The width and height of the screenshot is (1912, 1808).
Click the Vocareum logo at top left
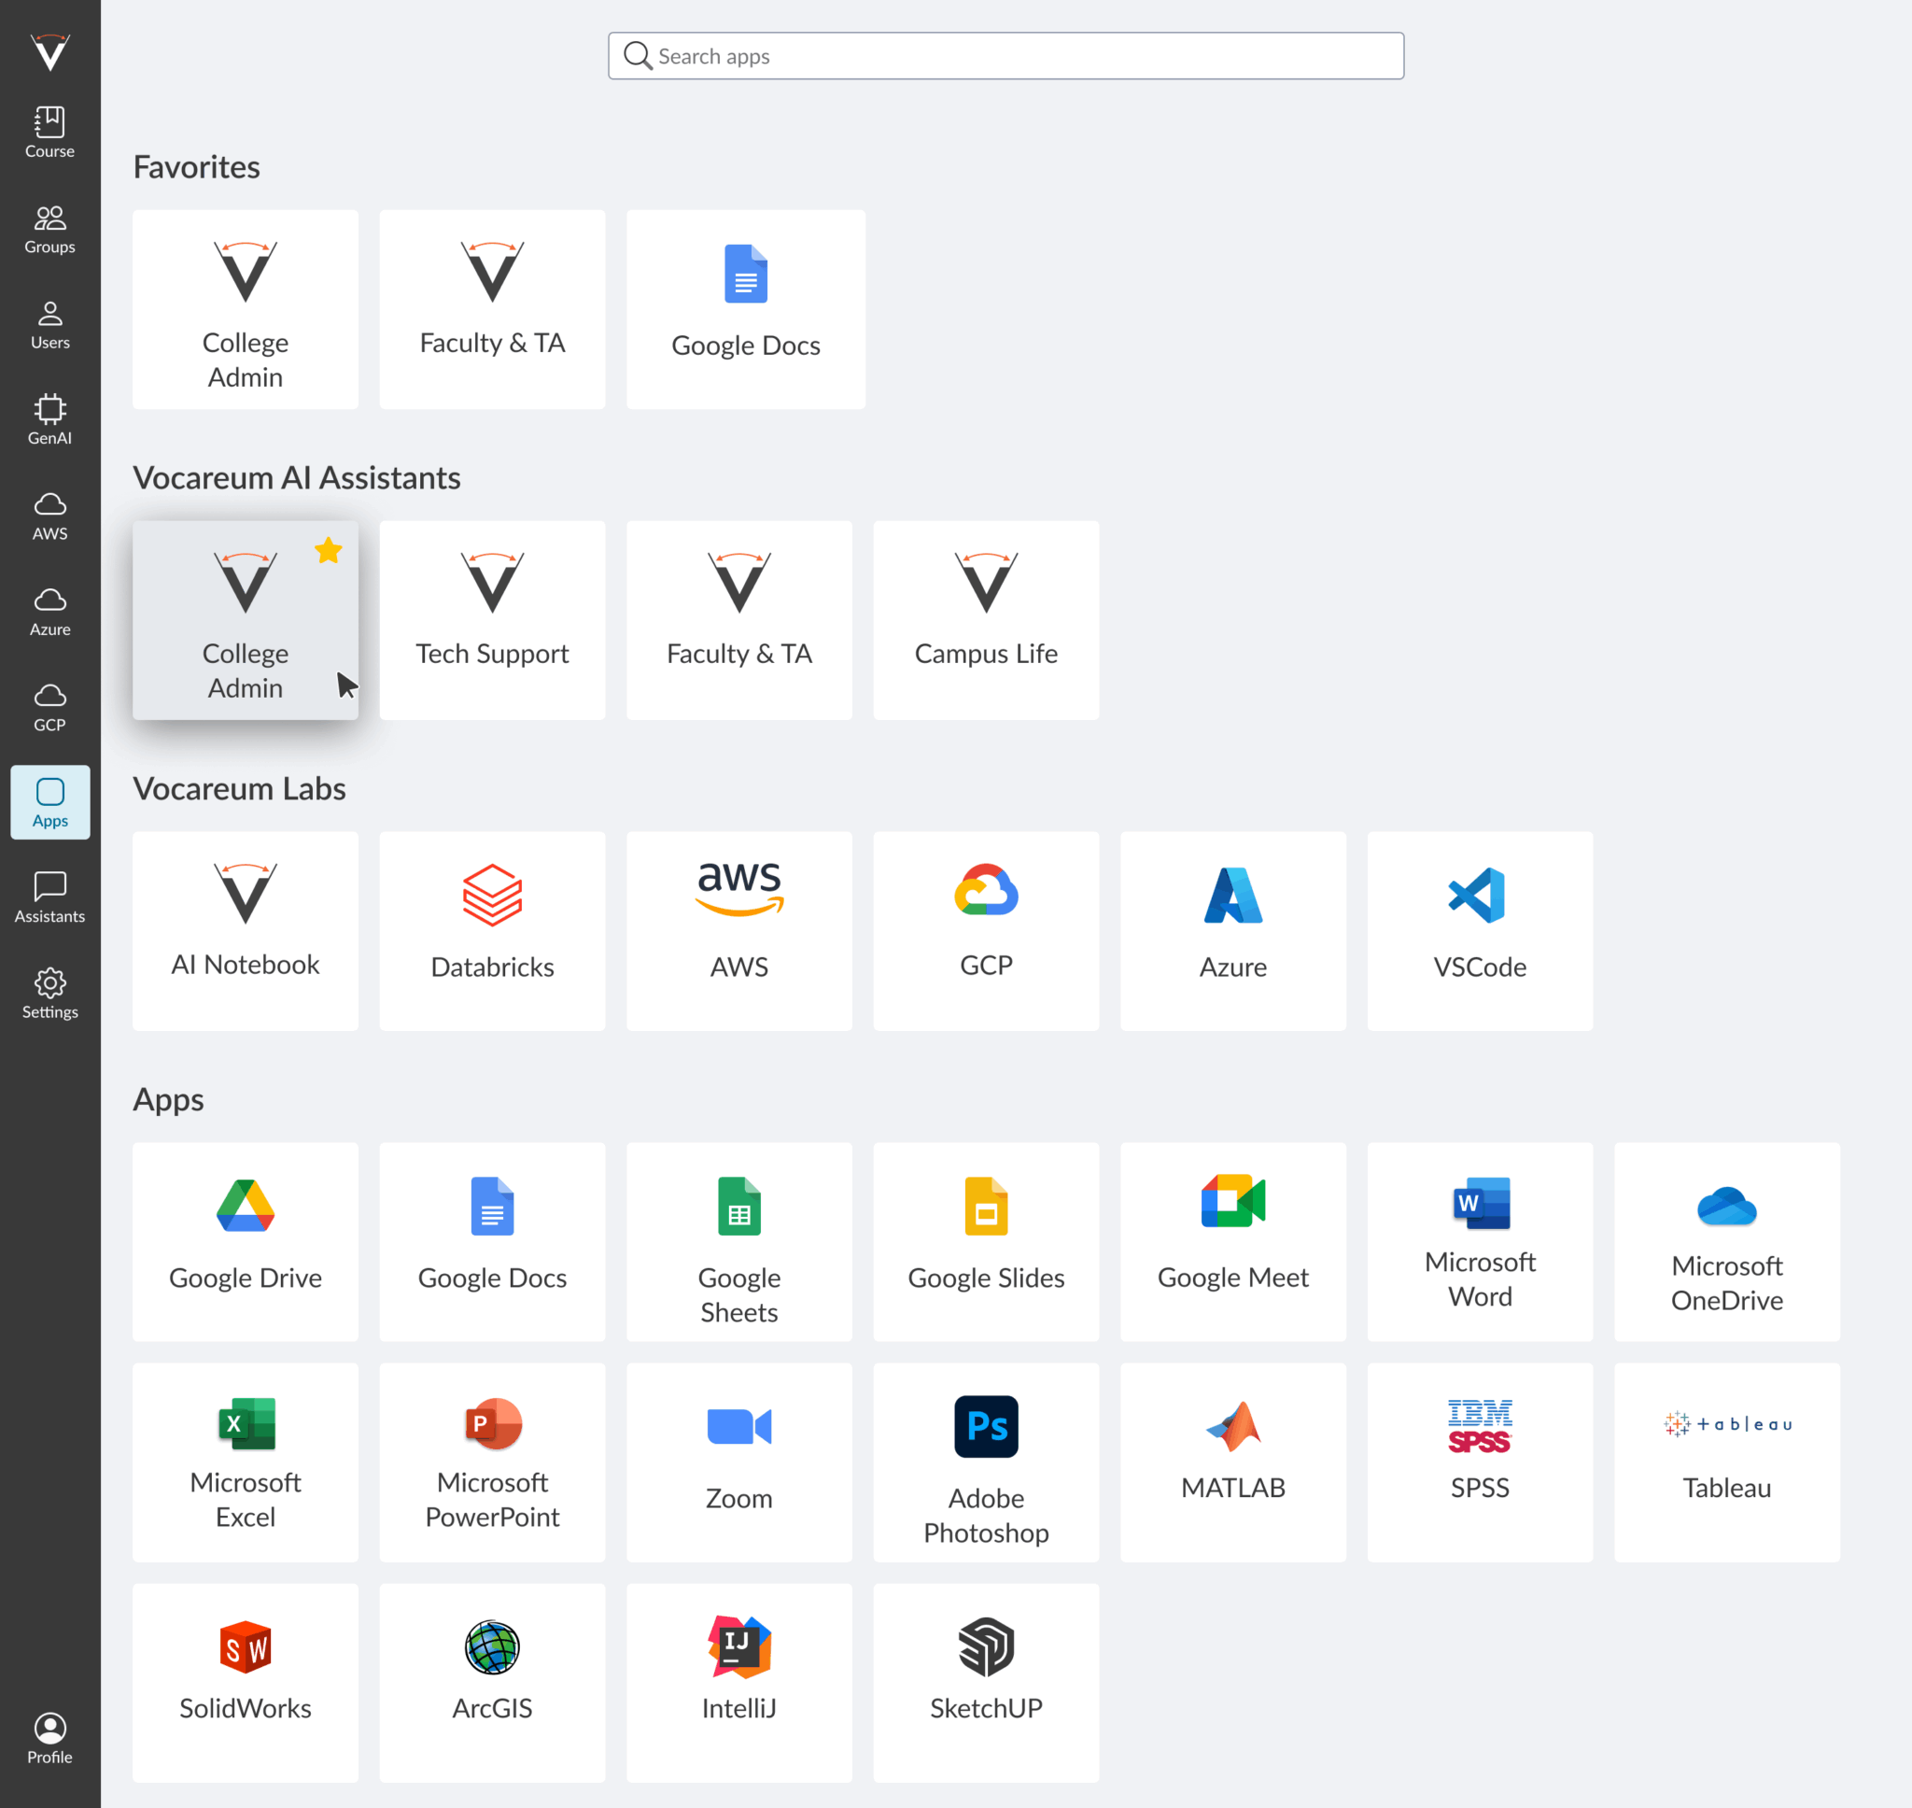point(50,52)
